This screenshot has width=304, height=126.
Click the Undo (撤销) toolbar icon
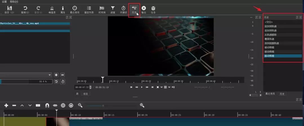(x=25, y=10)
